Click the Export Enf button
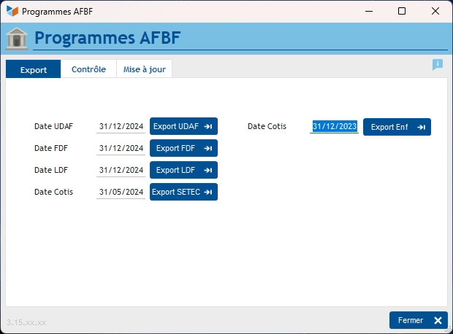453x334 pixels. (x=397, y=127)
